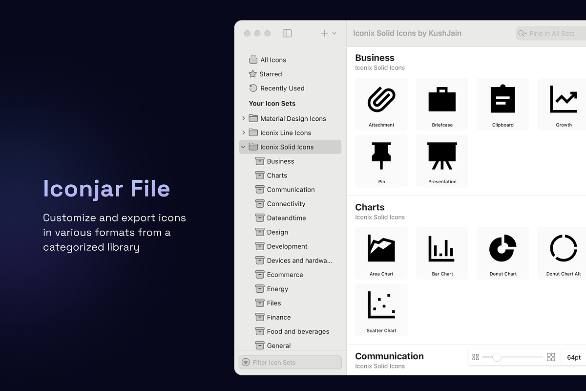586x391 pixels.
Task: Click Your Icon Sets header
Action: [x=272, y=103]
